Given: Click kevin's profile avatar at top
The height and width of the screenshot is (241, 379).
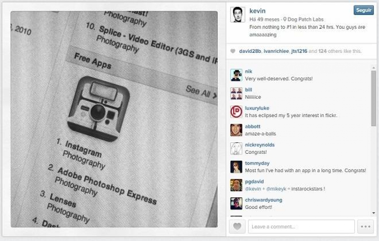Looking at the screenshot, I should [237, 14].
